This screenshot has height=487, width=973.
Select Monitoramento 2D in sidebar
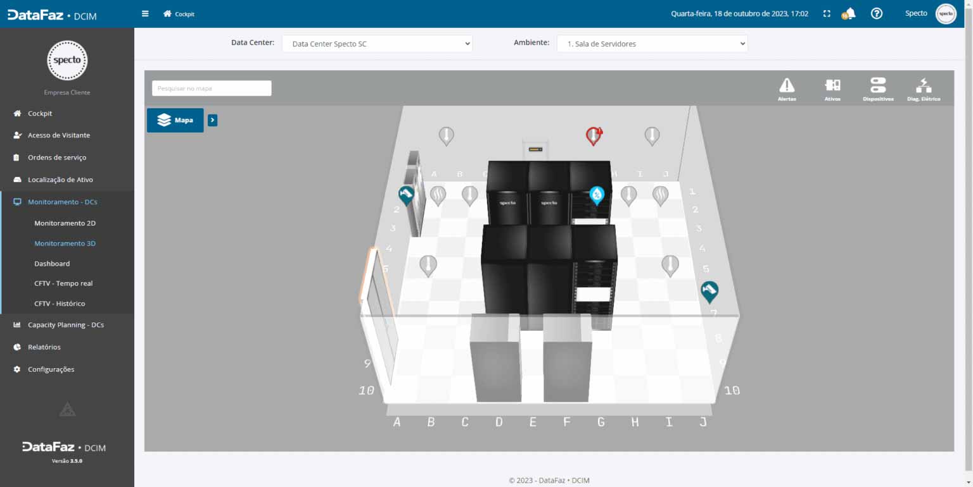pyautogui.click(x=65, y=223)
